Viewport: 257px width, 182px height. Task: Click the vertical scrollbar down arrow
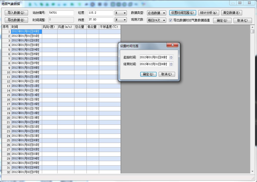[x=252, y=171]
